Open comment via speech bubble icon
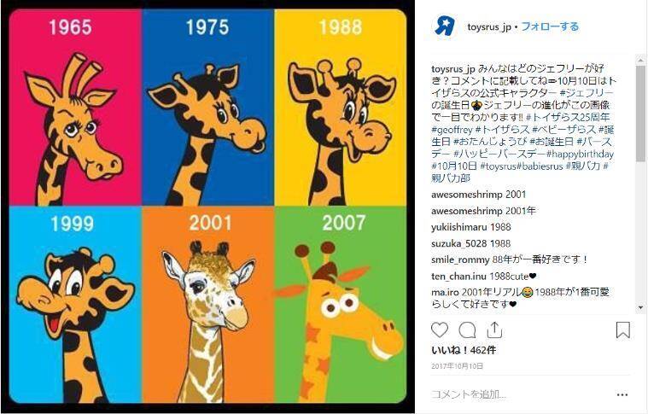The width and height of the screenshot is (648, 414). pyautogui.click(x=467, y=330)
